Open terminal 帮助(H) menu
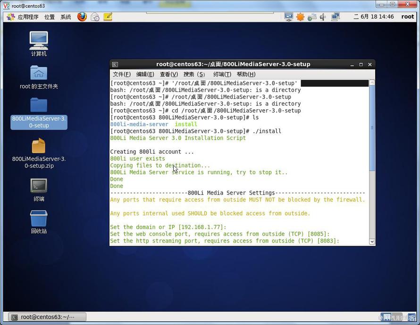 point(246,74)
